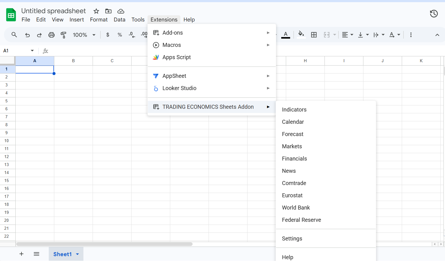
Task: Click the move to folder icon
Action: tap(108, 11)
